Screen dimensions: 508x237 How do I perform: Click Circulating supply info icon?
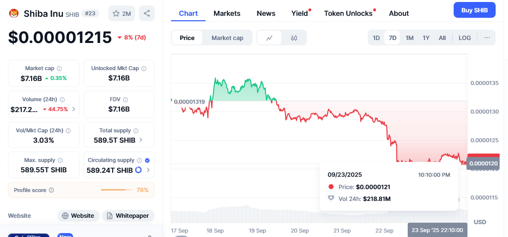139,160
